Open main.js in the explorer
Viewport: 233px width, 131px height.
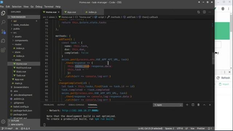tap(24, 83)
